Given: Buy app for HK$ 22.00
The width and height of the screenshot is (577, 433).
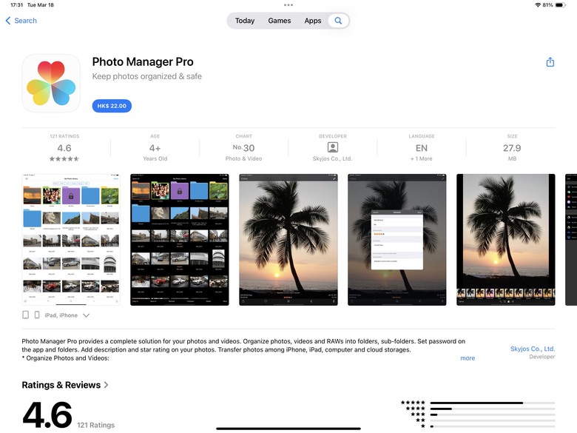Looking at the screenshot, I should point(112,106).
